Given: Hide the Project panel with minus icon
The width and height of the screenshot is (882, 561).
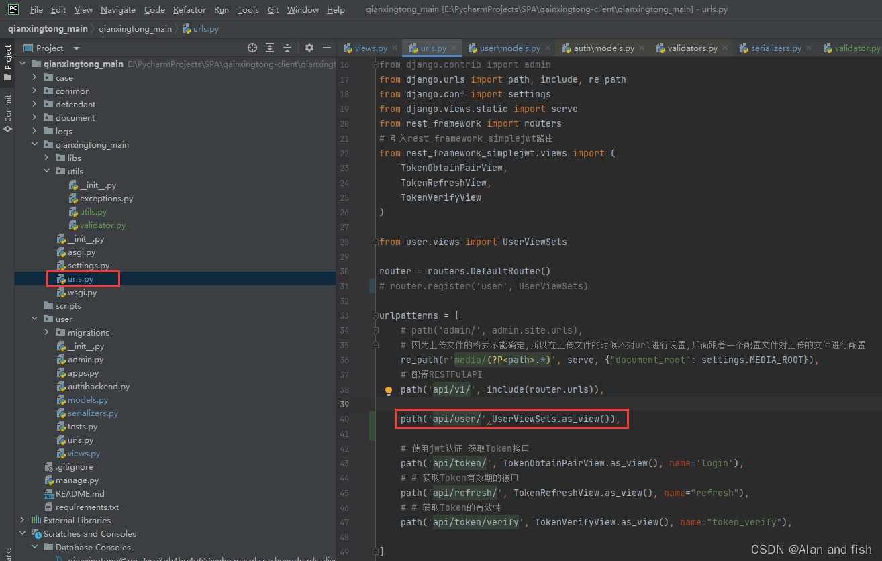Looking at the screenshot, I should click(327, 48).
